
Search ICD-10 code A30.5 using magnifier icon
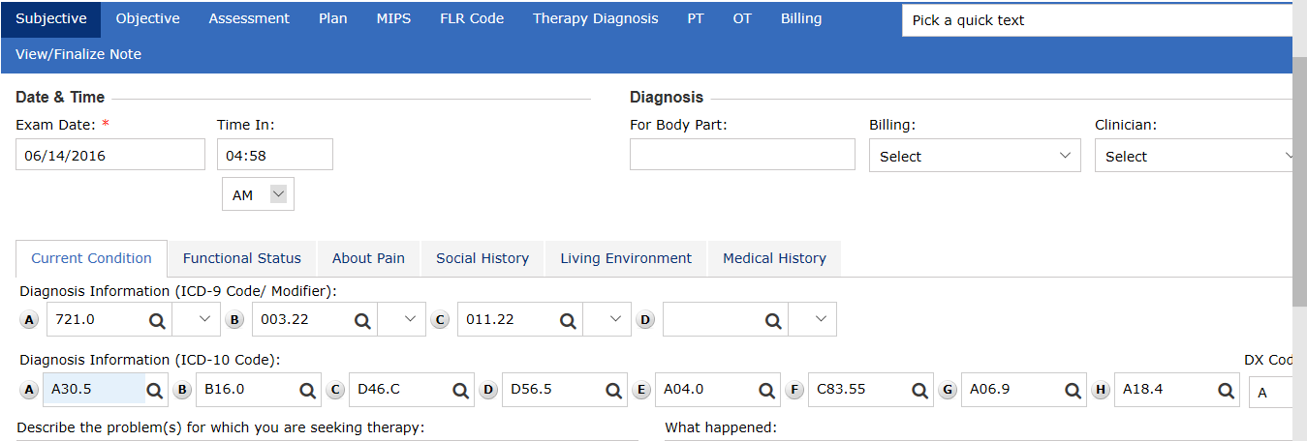click(x=155, y=390)
